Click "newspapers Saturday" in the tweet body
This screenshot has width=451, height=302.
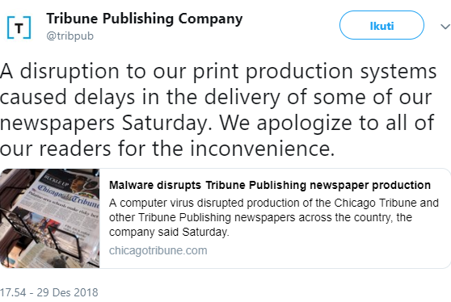point(106,123)
